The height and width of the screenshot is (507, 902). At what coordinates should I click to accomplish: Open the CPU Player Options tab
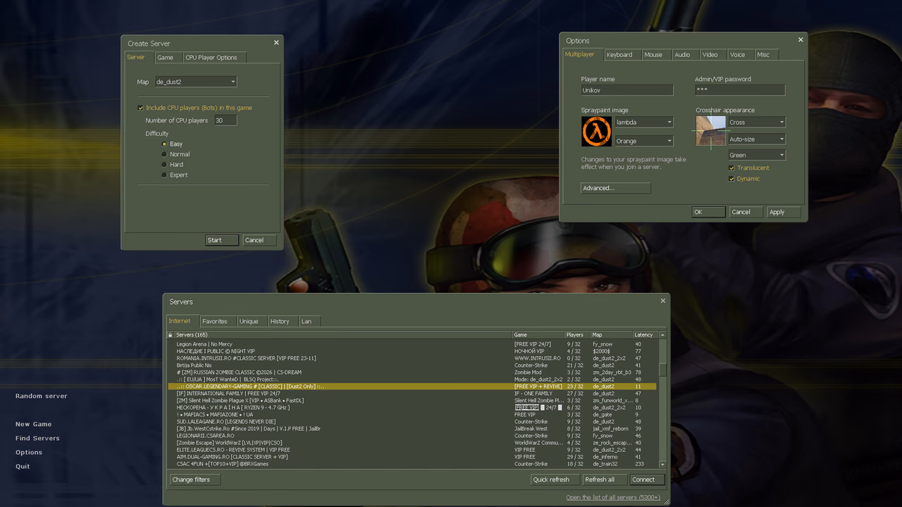tap(214, 58)
